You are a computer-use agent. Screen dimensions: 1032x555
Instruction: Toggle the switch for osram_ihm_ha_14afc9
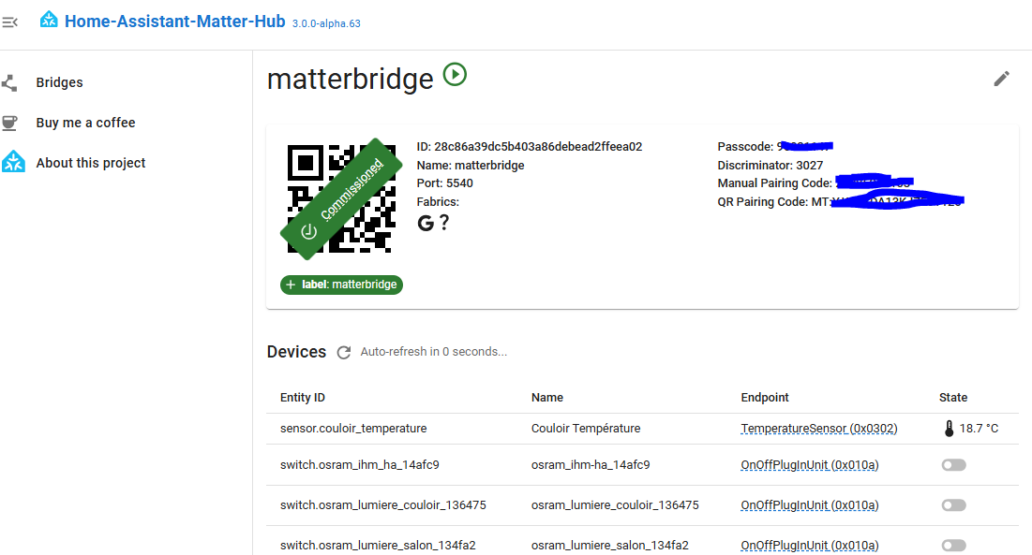pyautogui.click(x=953, y=465)
